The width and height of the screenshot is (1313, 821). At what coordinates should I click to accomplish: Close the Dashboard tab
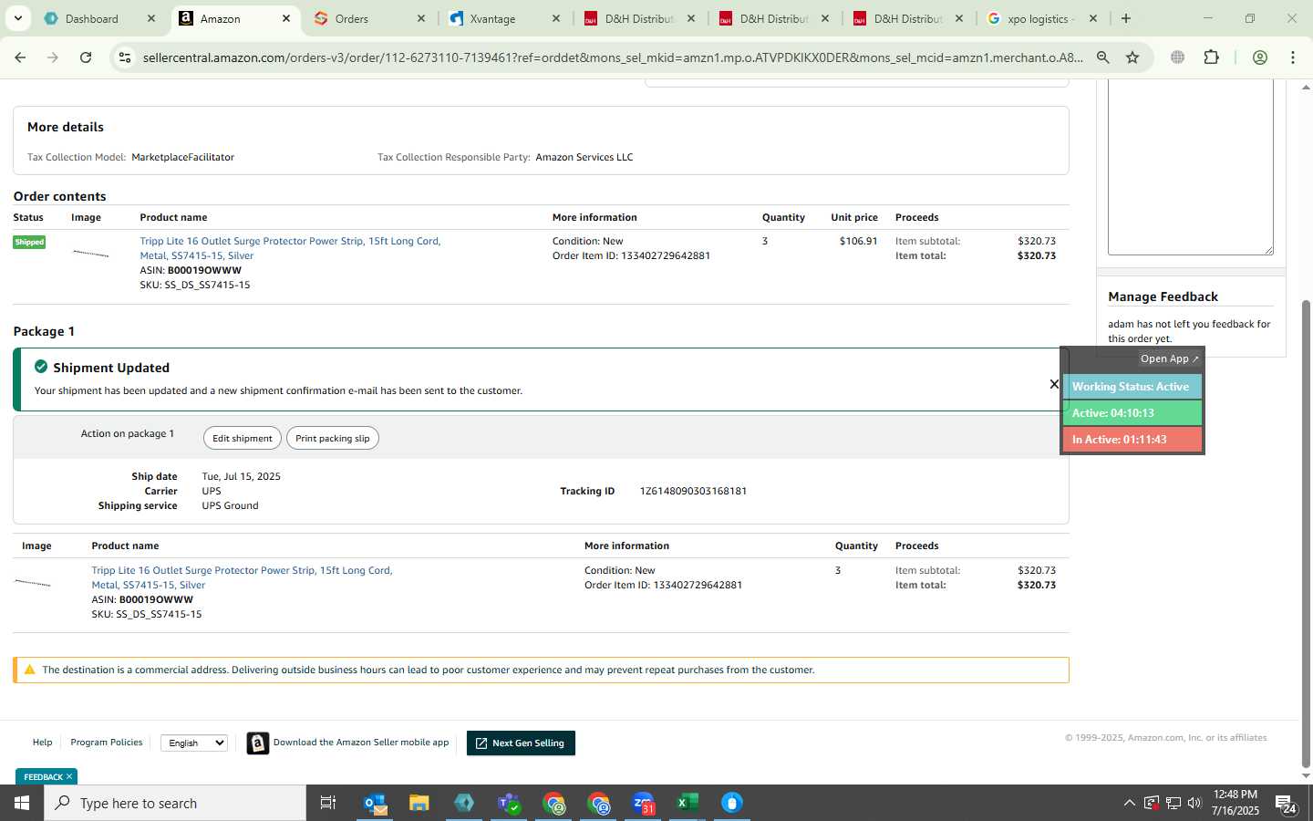(151, 18)
